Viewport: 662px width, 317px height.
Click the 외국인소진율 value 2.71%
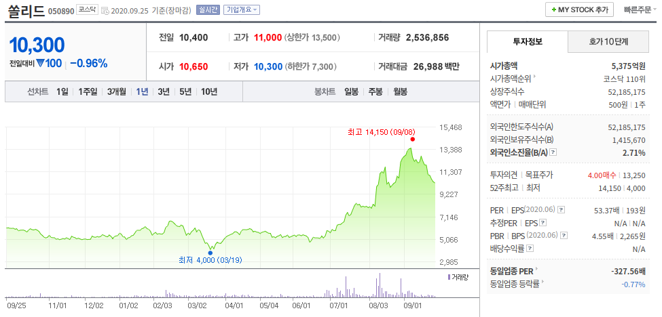click(634, 153)
